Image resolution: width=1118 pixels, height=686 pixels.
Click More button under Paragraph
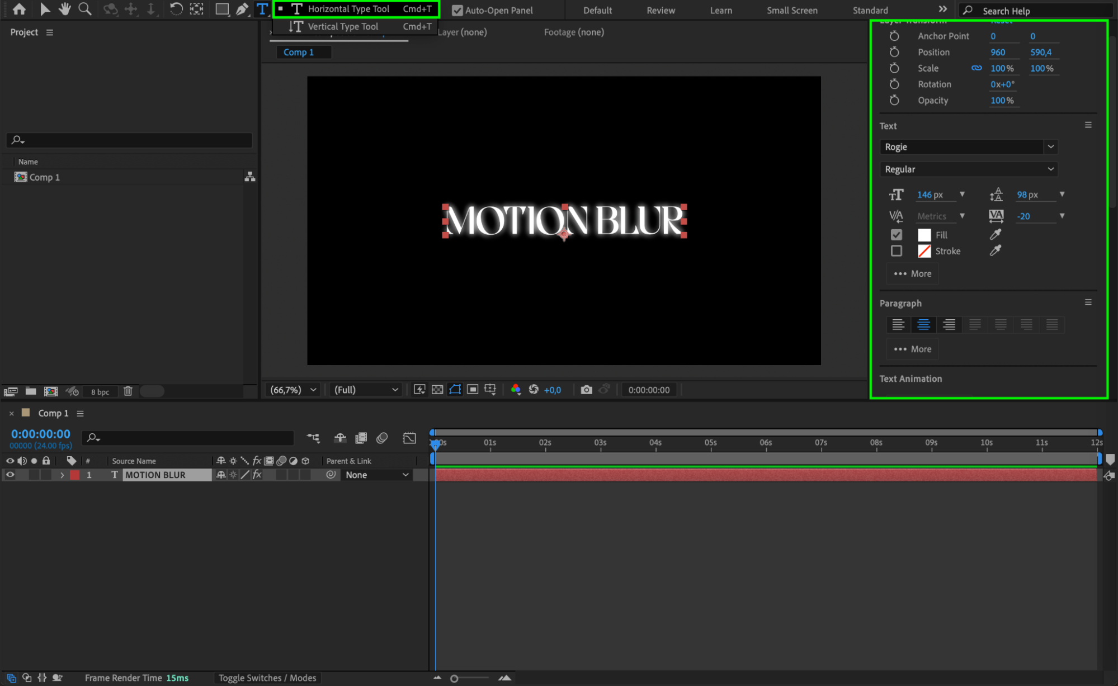[913, 349]
